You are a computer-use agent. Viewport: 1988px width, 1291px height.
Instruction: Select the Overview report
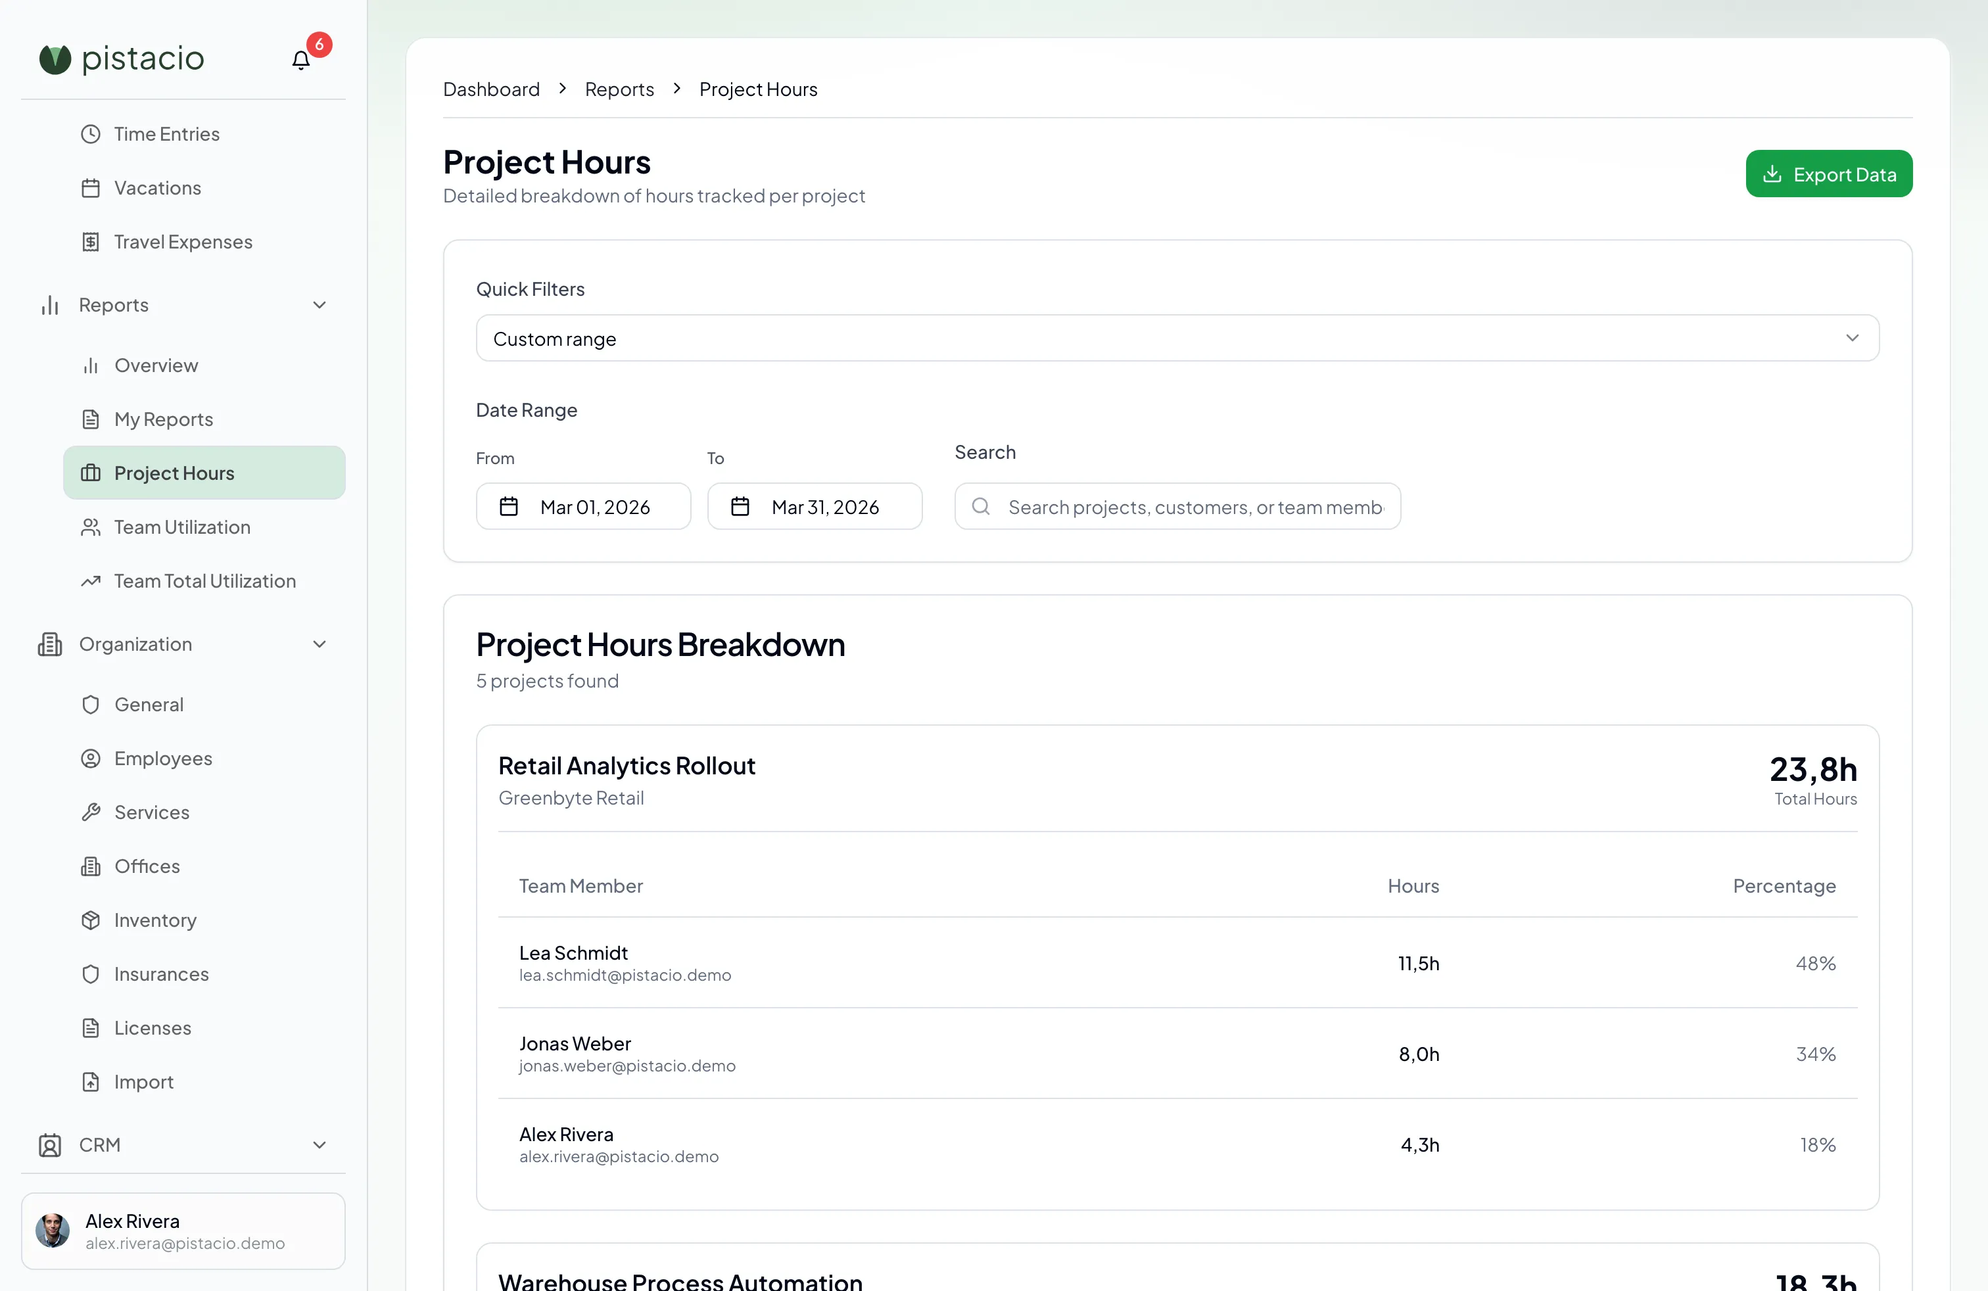[204, 365]
